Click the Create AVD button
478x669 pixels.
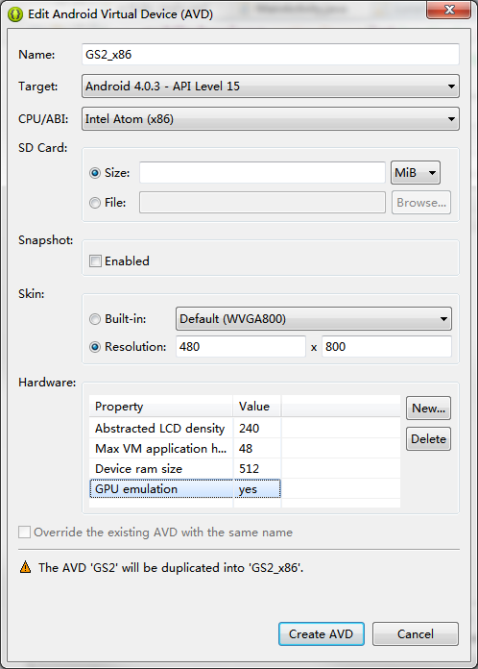pyautogui.click(x=322, y=634)
